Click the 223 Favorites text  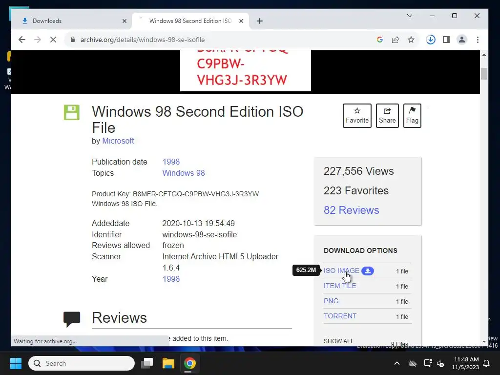pyautogui.click(x=356, y=191)
